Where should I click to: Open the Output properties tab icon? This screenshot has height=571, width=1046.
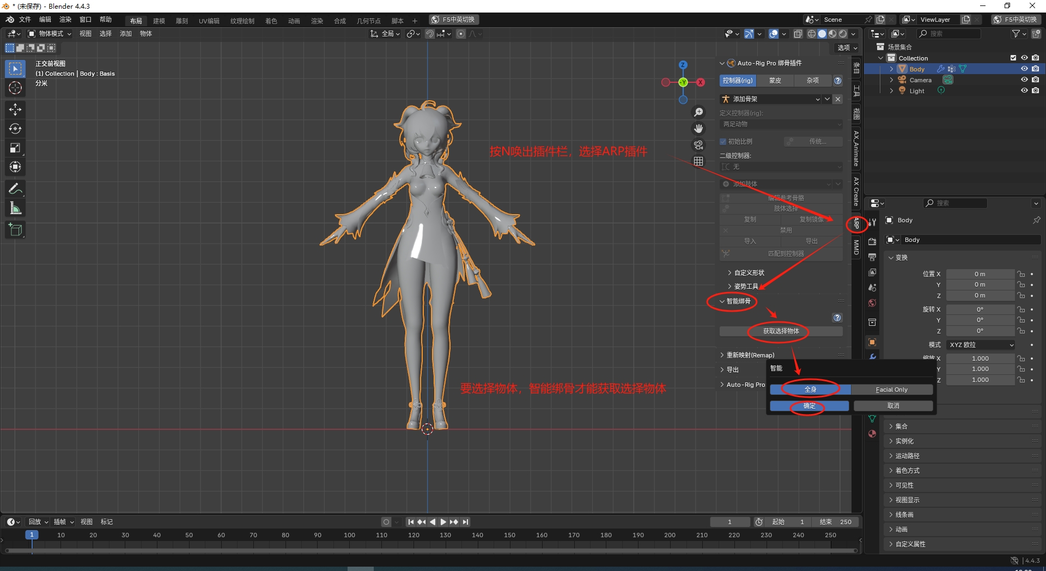coord(872,257)
